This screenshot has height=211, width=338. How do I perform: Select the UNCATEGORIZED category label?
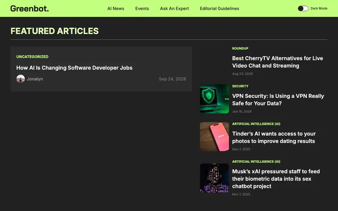32,57
